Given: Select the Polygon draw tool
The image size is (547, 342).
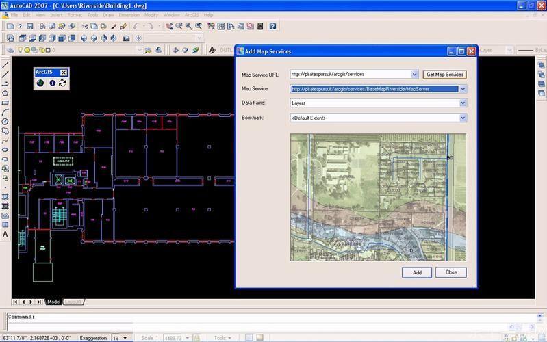Looking at the screenshot, I should tap(5, 94).
